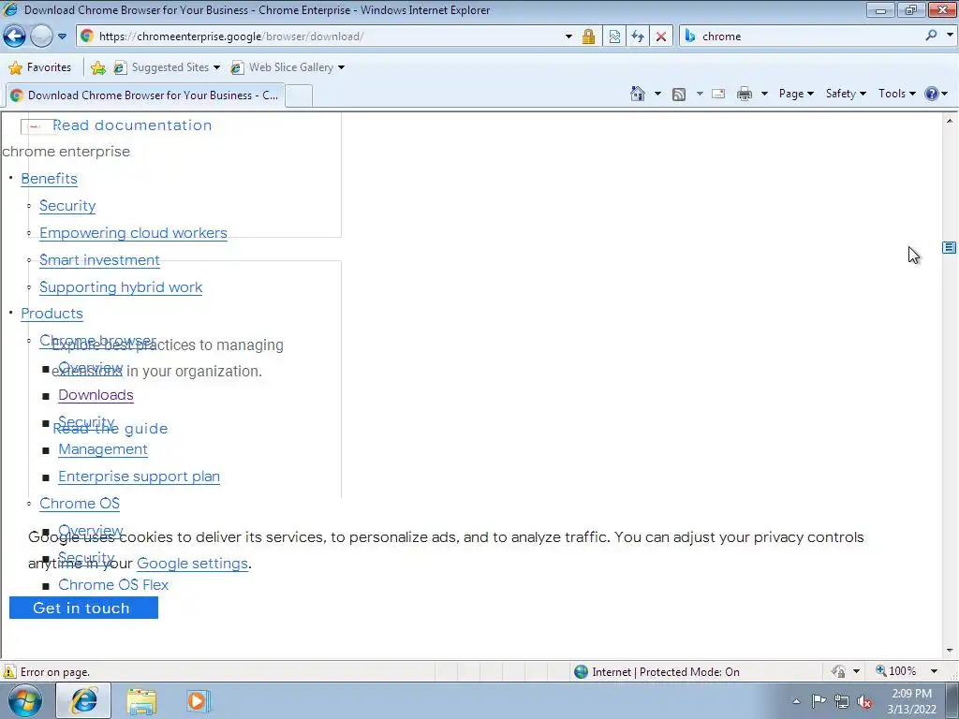Click the scrollbar down arrow
Screen dimensions: 959x719
pyautogui.click(x=950, y=651)
